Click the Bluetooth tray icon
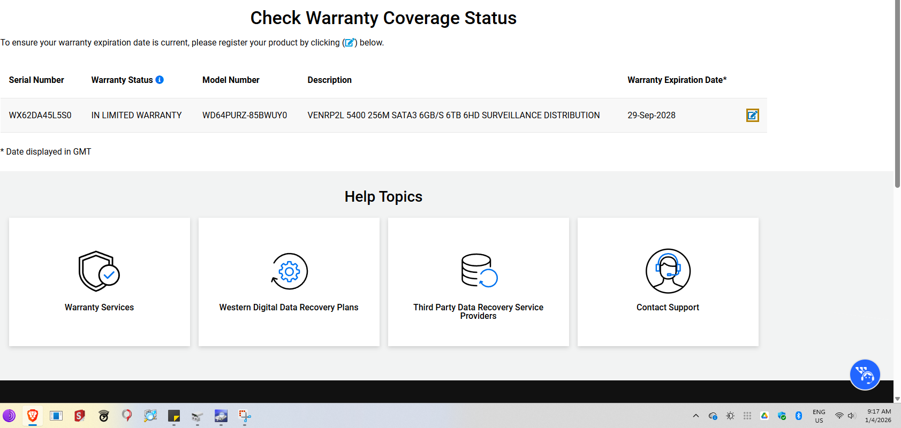This screenshot has width=901, height=428. point(799,416)
